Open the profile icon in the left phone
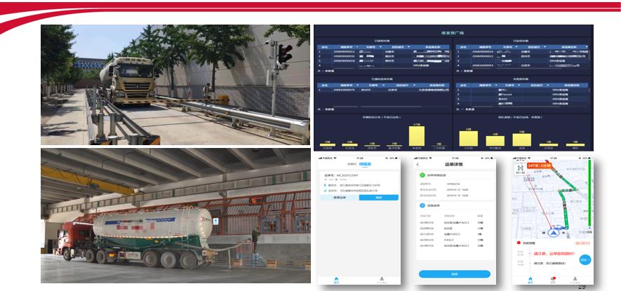Image resolution: width=621 pixels, height=291 pixels. click(x=382, y=279)
